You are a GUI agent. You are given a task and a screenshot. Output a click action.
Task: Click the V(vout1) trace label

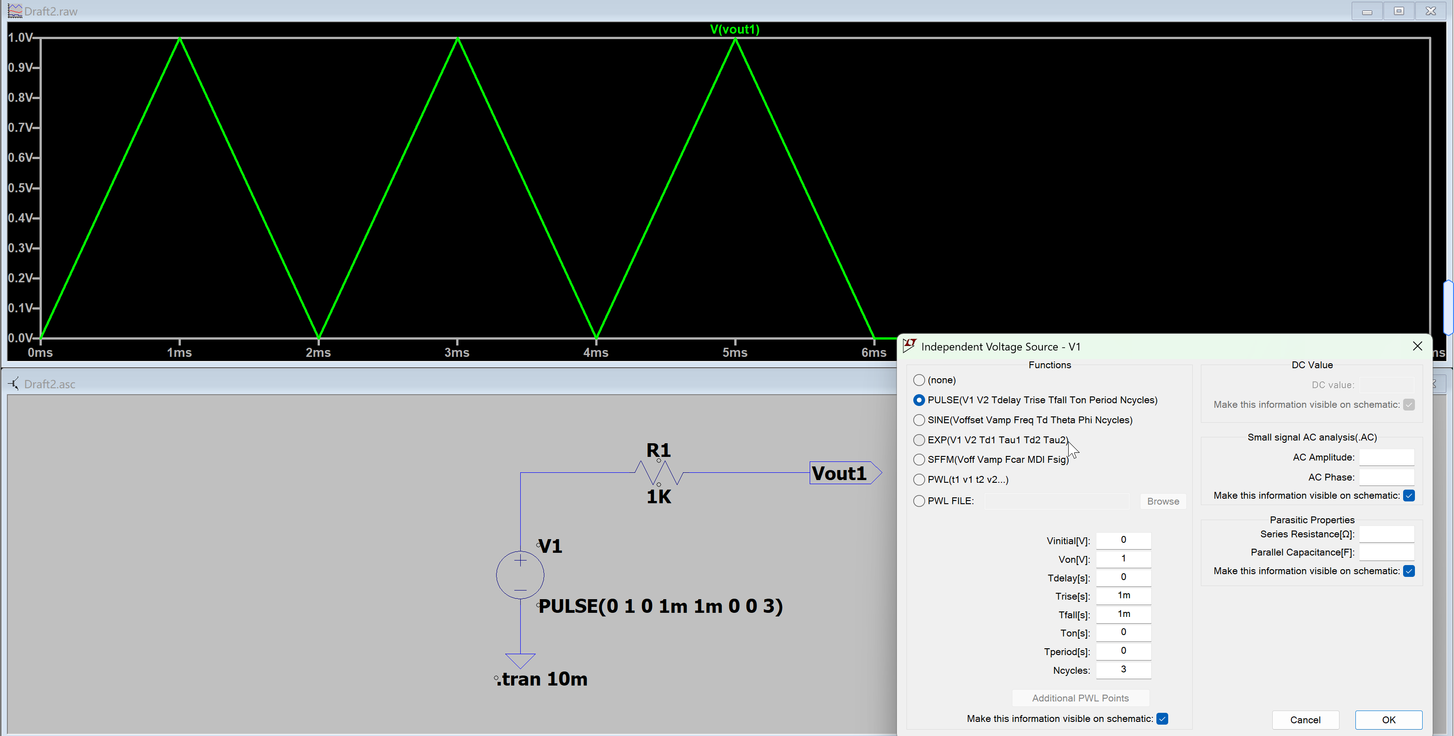734,30
